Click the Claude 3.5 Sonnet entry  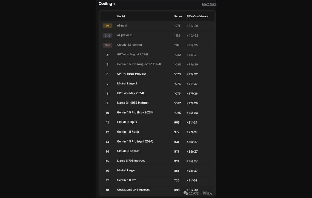(x=129, y=45)
